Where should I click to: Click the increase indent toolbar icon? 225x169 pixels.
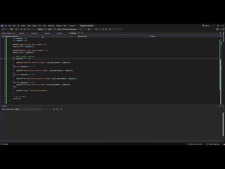tap(106, 29)
